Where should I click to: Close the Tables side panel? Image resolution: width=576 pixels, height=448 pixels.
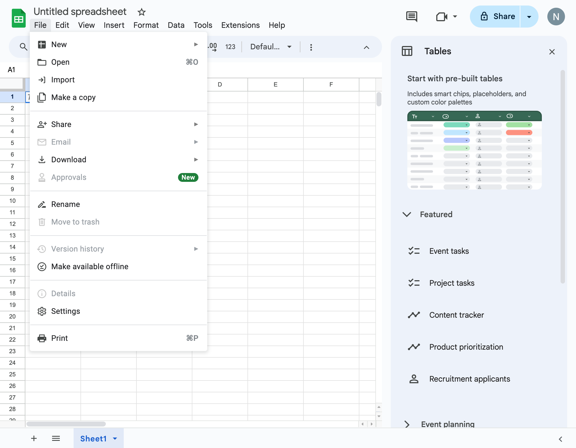pos(552,52)
